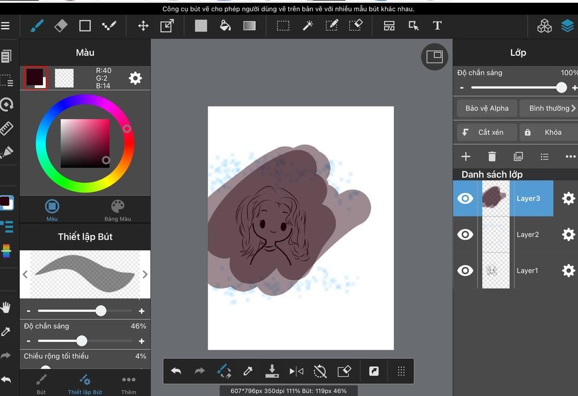Delete the selected layer with the trash icon
578x396 pixels.
pyautogui.click(x=492, y=157)
